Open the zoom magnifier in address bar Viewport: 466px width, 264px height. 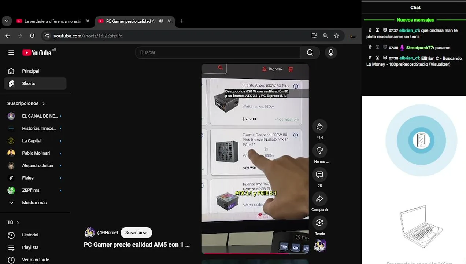pos(325,36)
